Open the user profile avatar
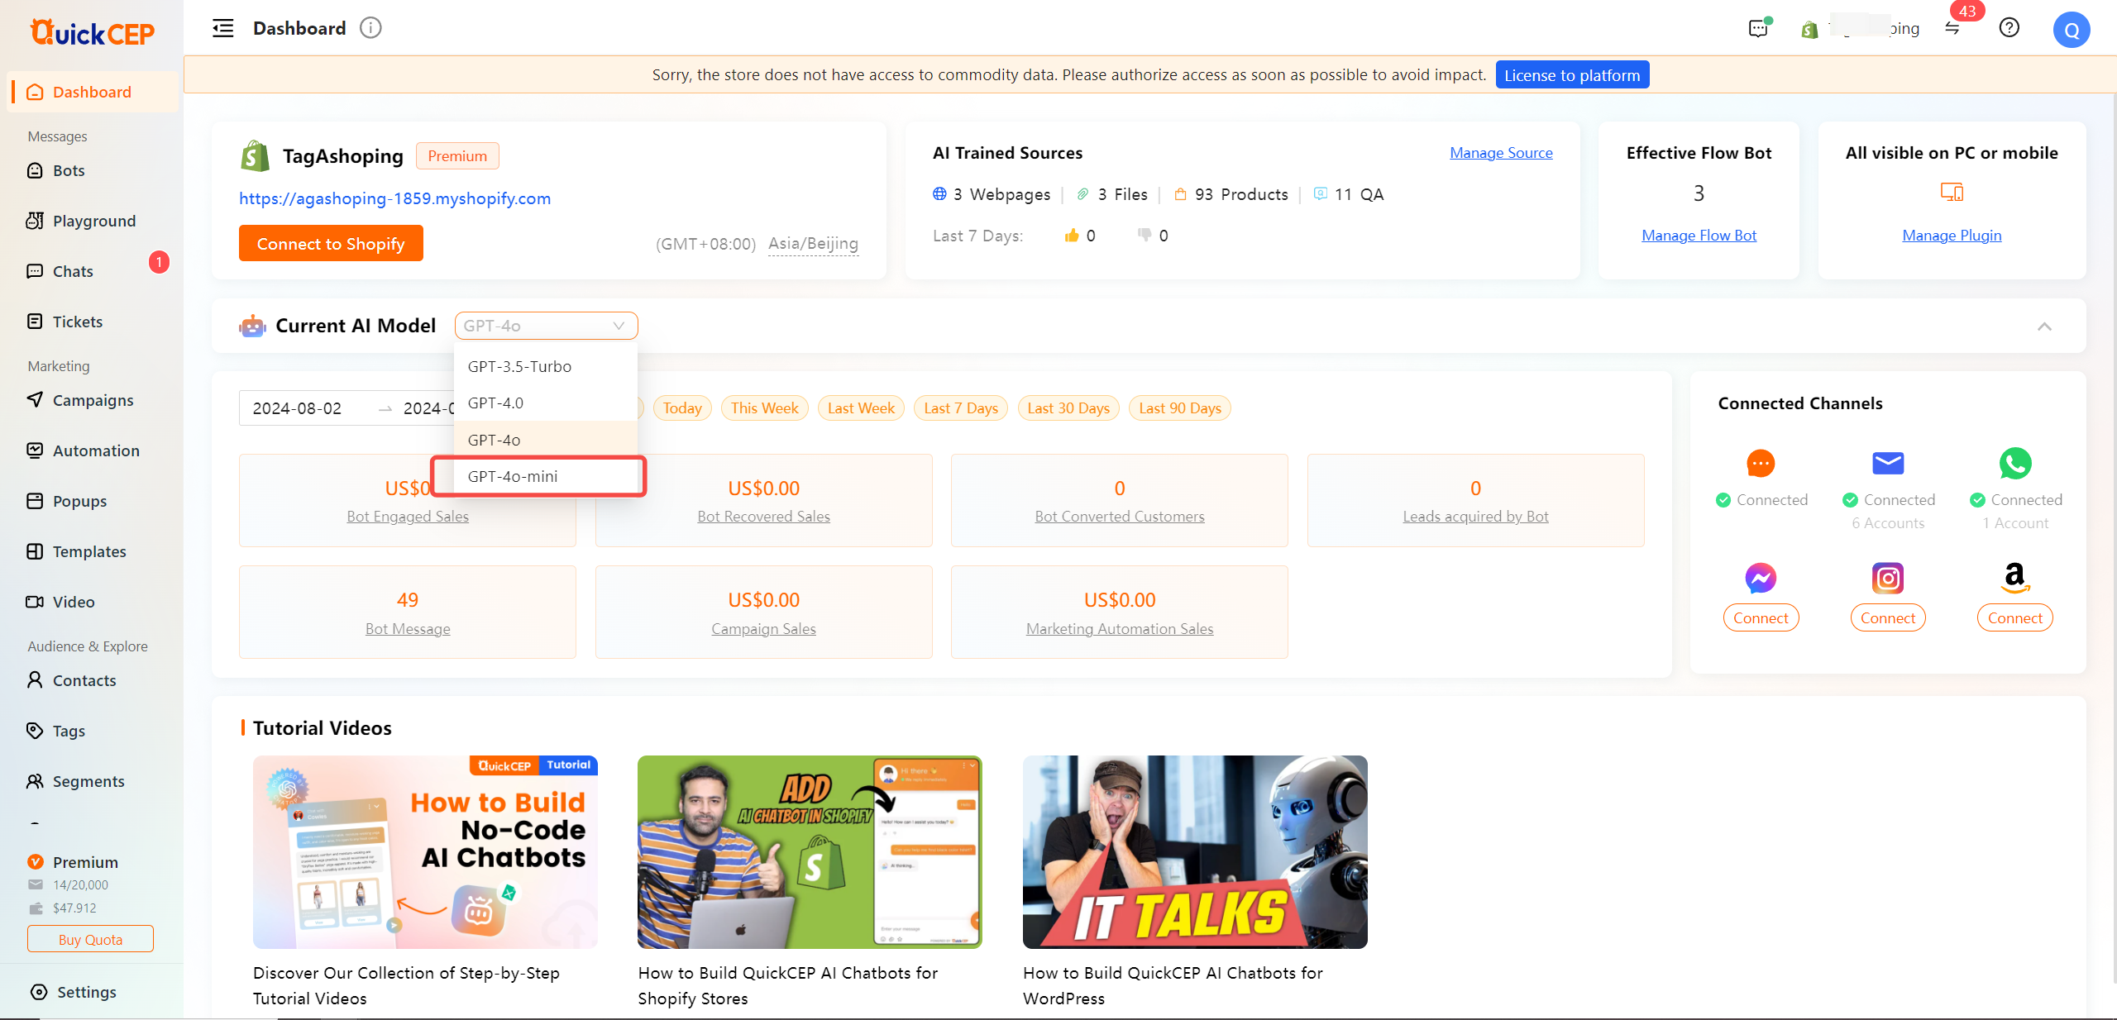Image resolution: width=2117 pixels, height=1020 pixels. tap(2072, 30)
